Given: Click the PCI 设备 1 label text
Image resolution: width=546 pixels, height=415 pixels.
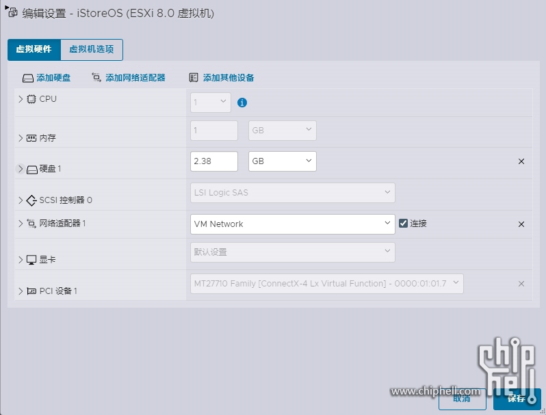Looking at the screenshot, I should [59, 291].
